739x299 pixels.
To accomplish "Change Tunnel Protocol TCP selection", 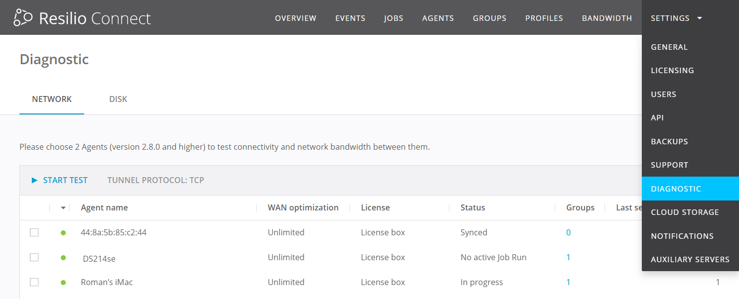I will [x=155, y=180].
